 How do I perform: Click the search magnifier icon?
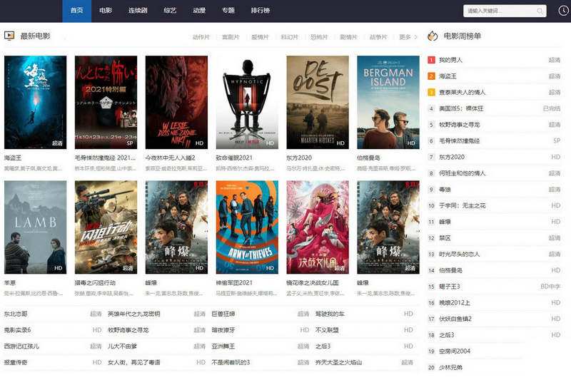click(x=541, y=11)
